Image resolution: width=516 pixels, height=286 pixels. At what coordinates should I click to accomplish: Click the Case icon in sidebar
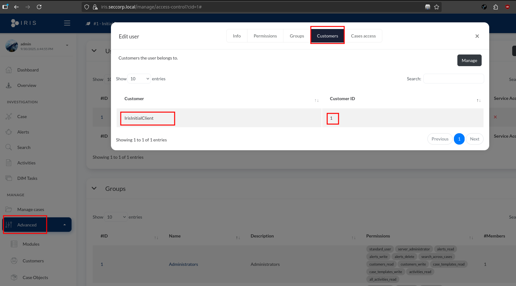[x=9, y=117]
